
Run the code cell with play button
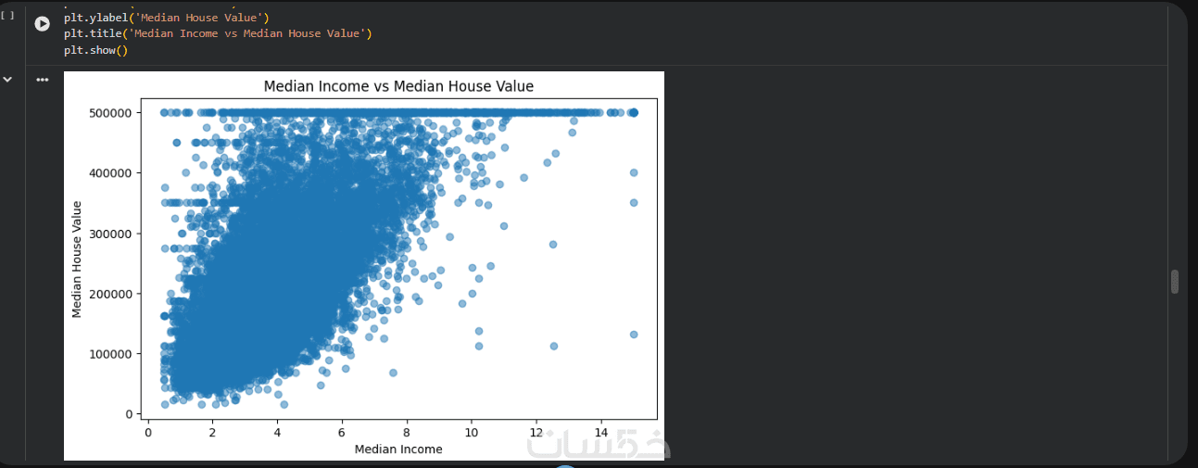(x=42, y=23)
